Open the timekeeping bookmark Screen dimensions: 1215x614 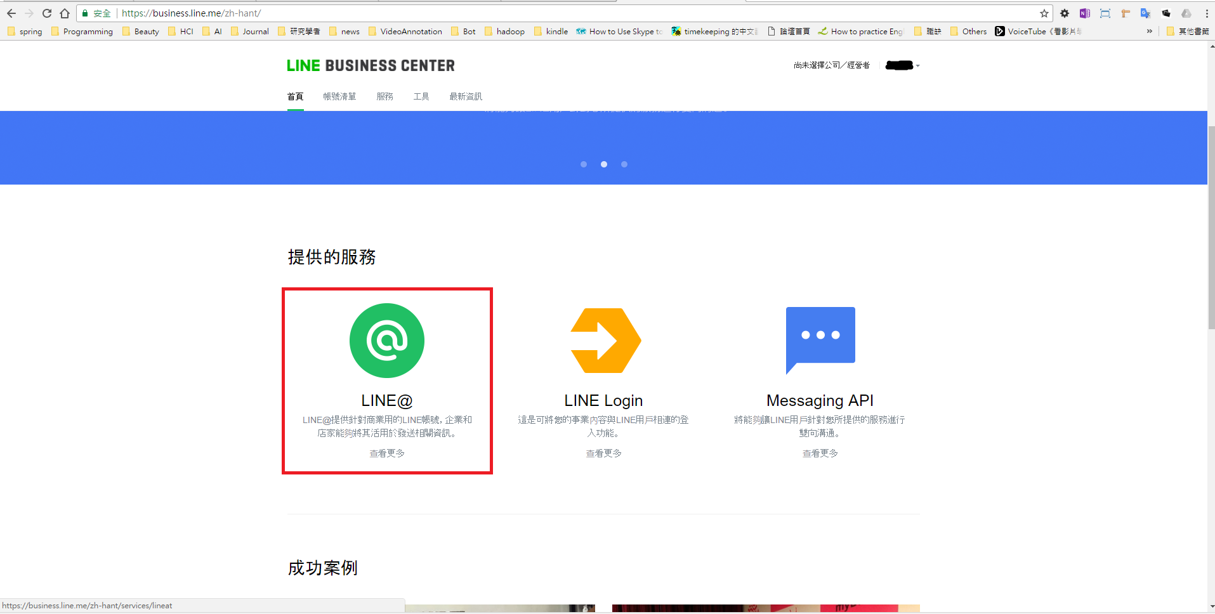pos(714,31)
